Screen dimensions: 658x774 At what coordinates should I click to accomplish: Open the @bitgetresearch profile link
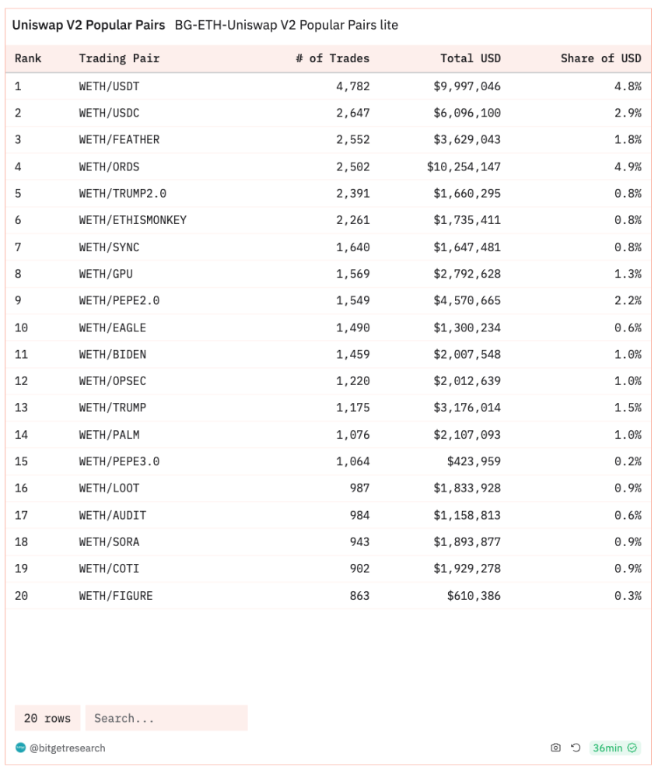click(x=68, y=748)
